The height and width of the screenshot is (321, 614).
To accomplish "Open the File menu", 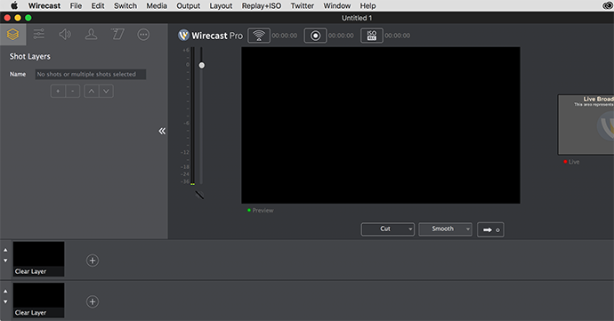I will [76, 6].
